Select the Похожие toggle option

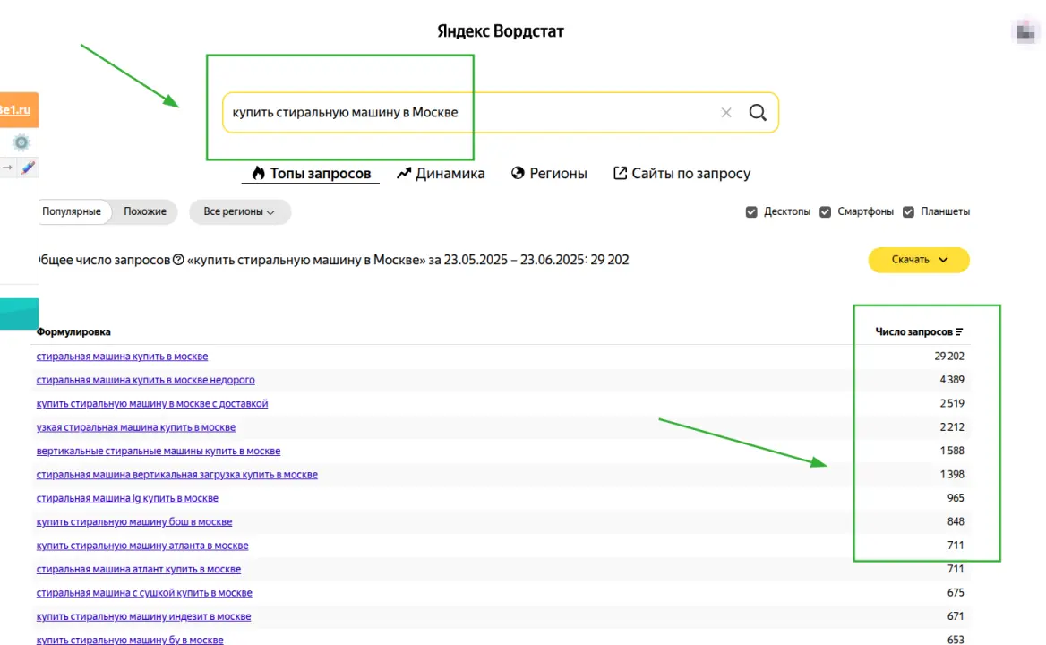pyautogui.click(x=145, y=211)
